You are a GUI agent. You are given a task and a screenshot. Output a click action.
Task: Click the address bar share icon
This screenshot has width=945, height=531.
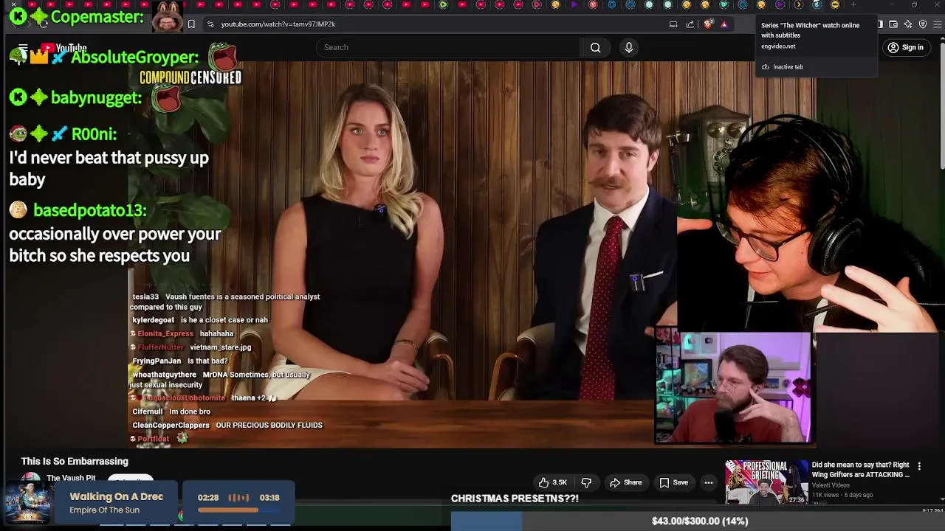click(690, 24)
